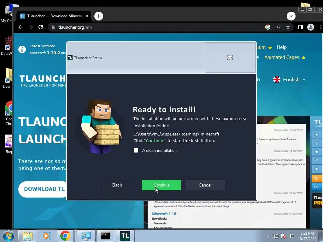323x242 pixels.
Task: Click the info icon beside Latest version
Action: [x=22, y=49]
